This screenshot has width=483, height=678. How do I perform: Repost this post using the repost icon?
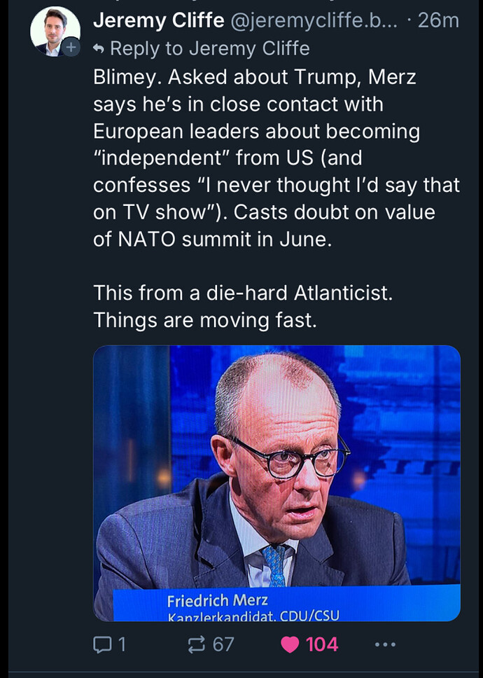click(197, 644)
